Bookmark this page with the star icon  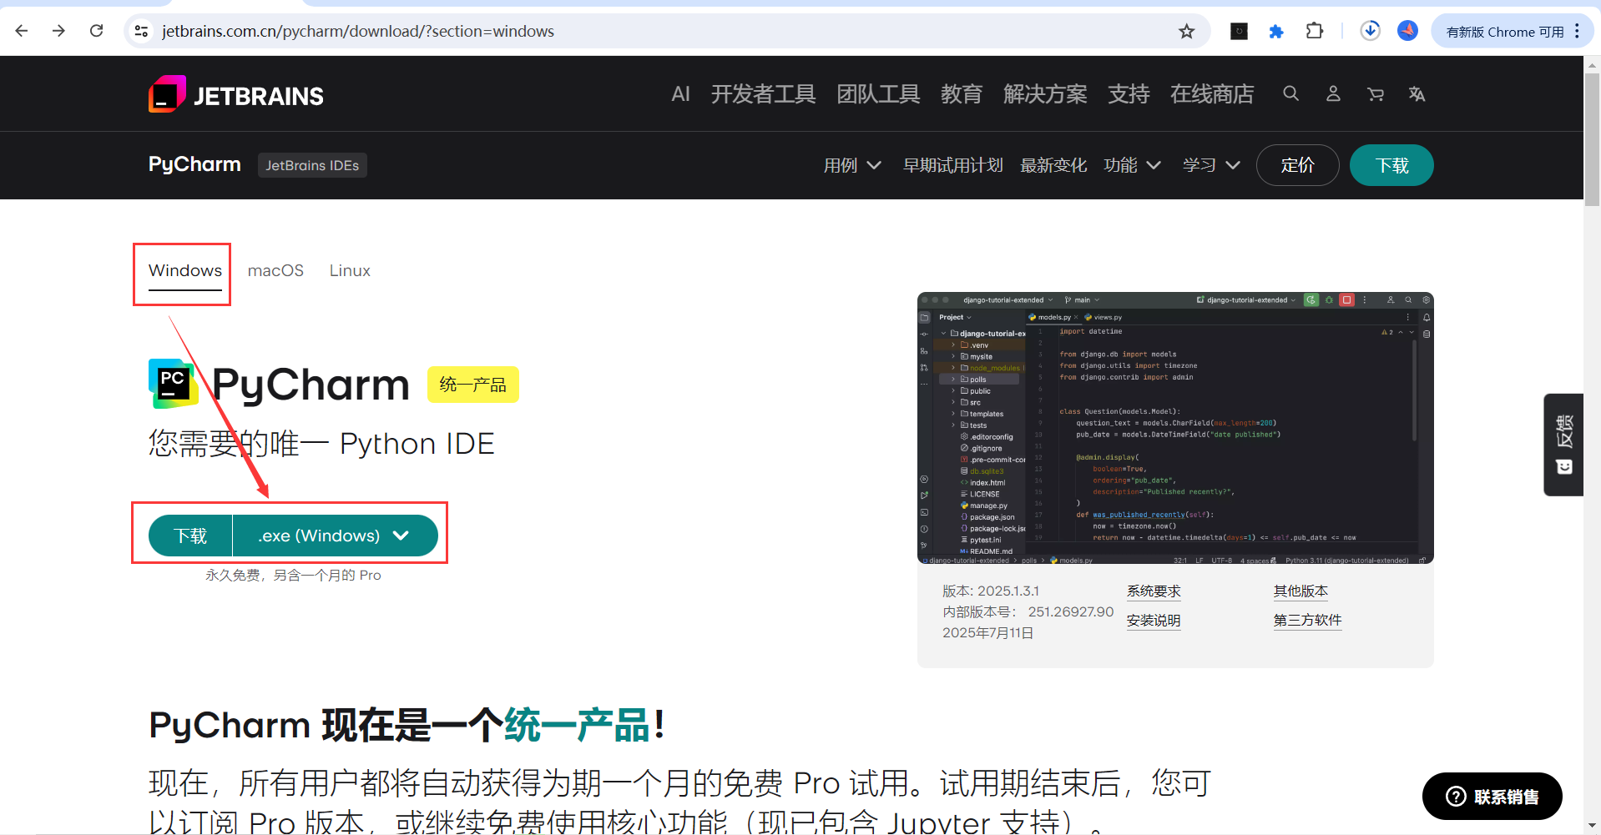click(1186, 31)
